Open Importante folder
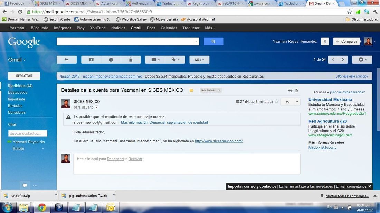This screenshot has height=213, width=380. (x=17, y=99)
